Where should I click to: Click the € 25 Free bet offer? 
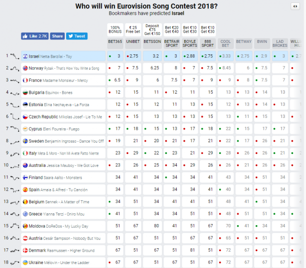point(133,30)
